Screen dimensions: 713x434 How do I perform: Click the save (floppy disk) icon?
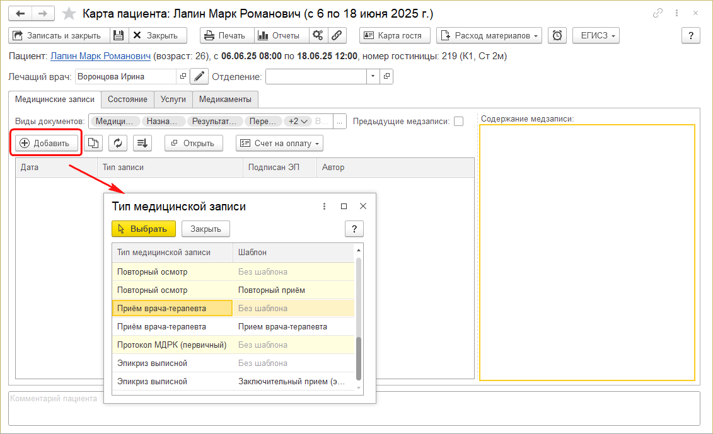coord(119,36)
